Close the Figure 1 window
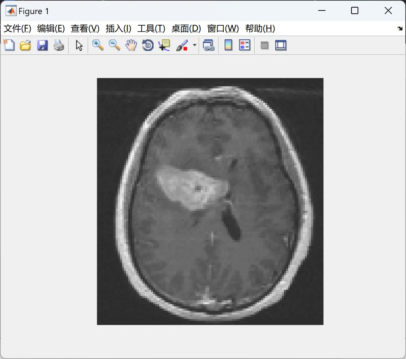 [x=388, y=10]
